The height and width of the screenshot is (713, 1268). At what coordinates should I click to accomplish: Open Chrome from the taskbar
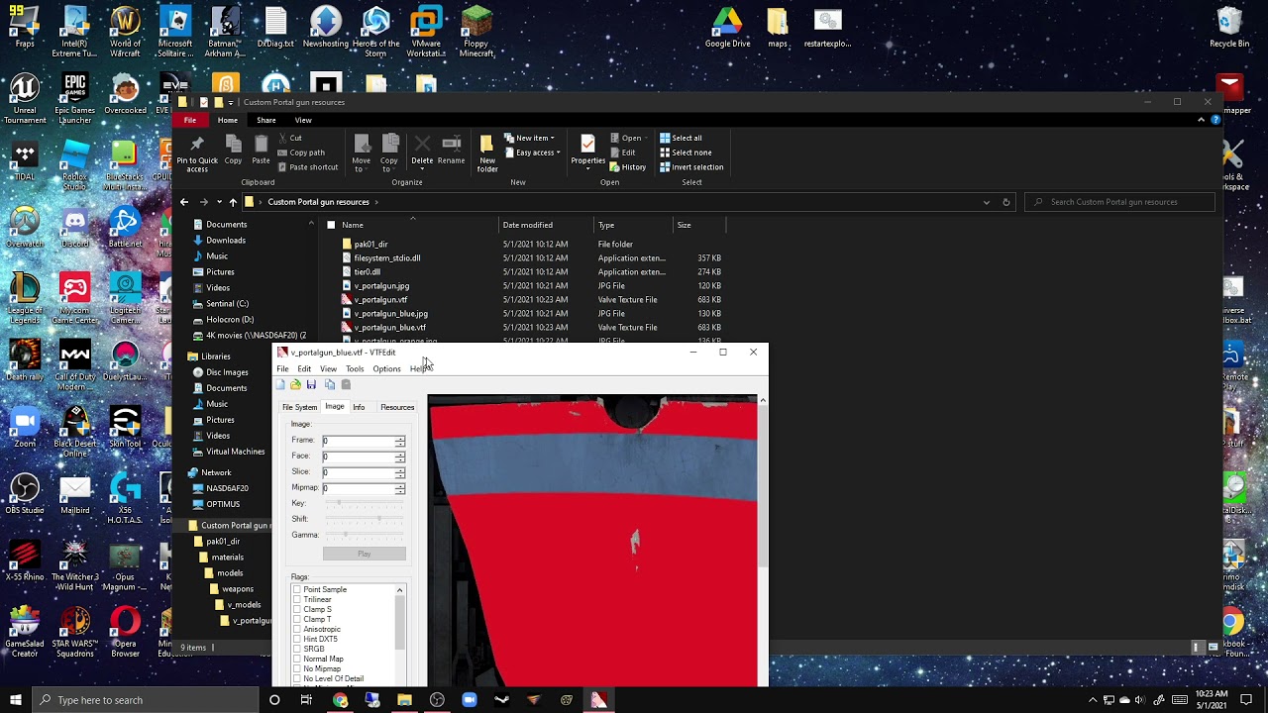coord(340,700)
